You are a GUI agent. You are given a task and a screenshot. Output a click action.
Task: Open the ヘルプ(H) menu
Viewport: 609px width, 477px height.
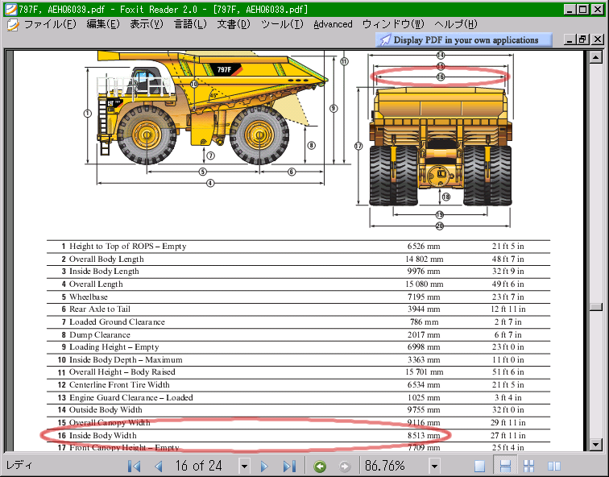tap(456, 24)
